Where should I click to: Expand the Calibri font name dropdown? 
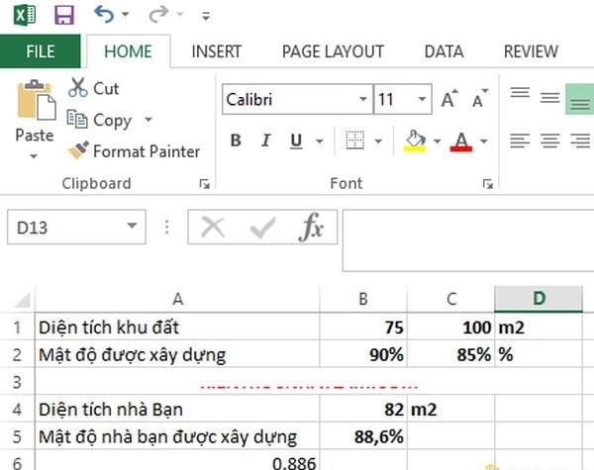click(360, 100)
